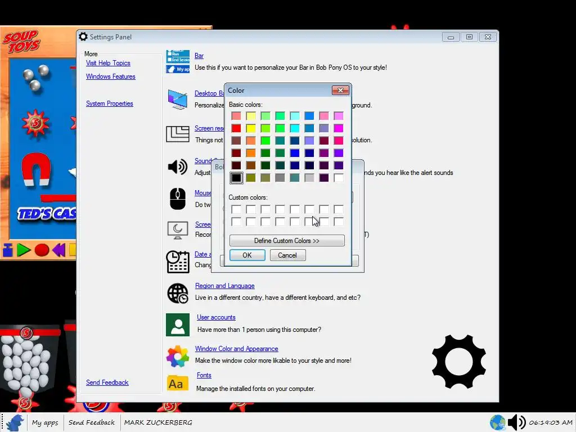Expand Define Custom Colors
Screen dimensions: 576x432
(x=287, y=241)
